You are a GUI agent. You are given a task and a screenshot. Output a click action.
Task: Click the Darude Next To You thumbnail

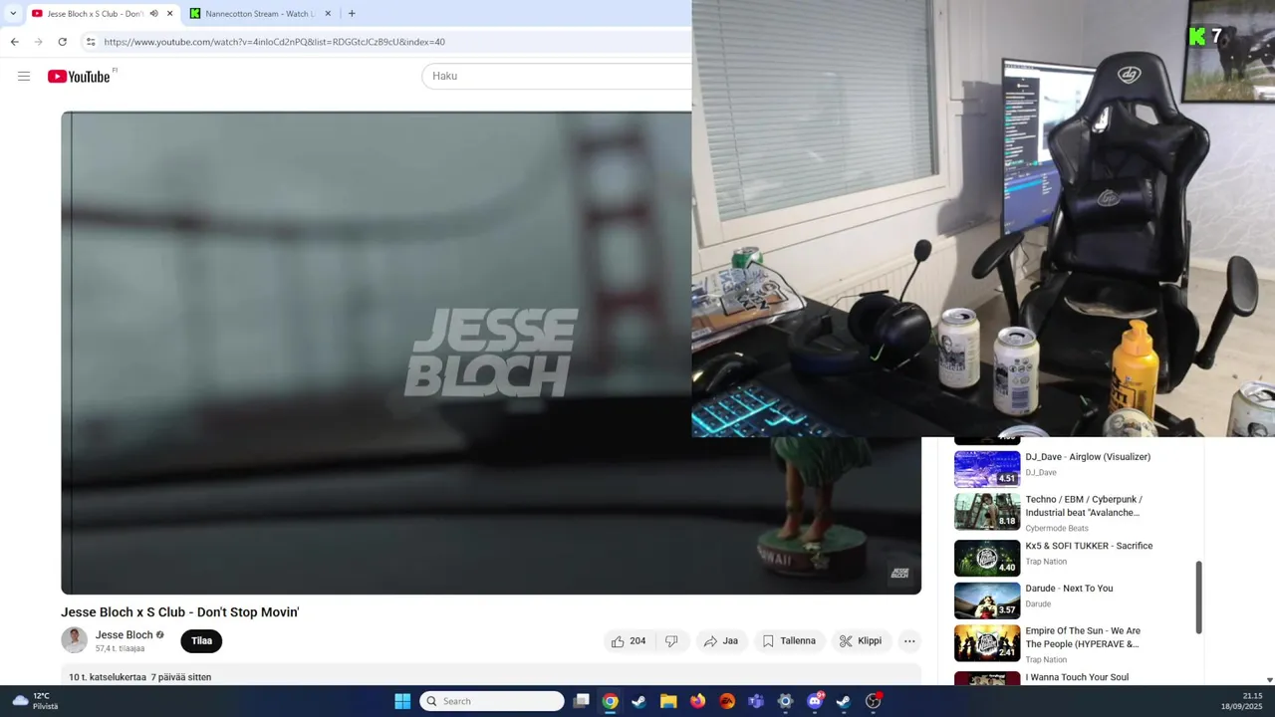tap(987, 600)
